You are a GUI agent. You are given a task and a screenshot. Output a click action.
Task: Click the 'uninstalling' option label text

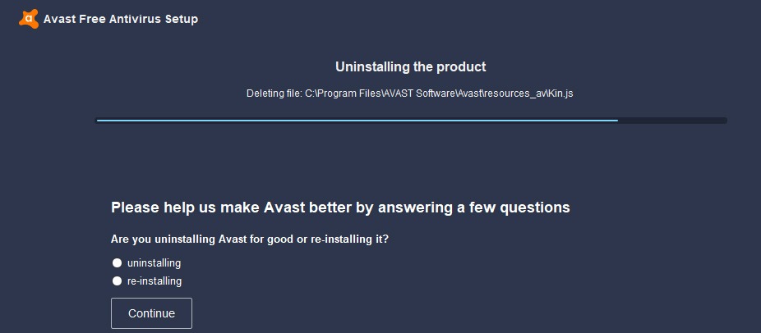154,263
